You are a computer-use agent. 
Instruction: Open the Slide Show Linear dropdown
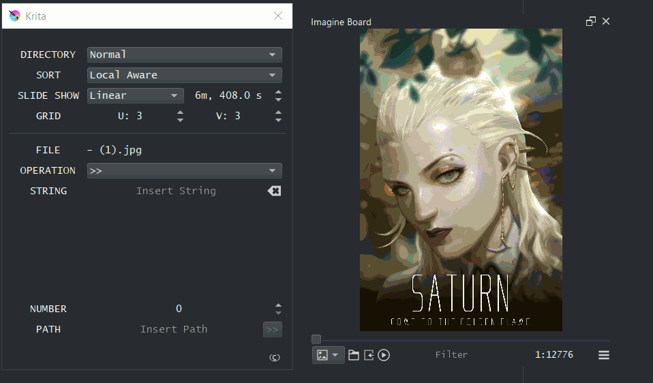click(135, 95)
